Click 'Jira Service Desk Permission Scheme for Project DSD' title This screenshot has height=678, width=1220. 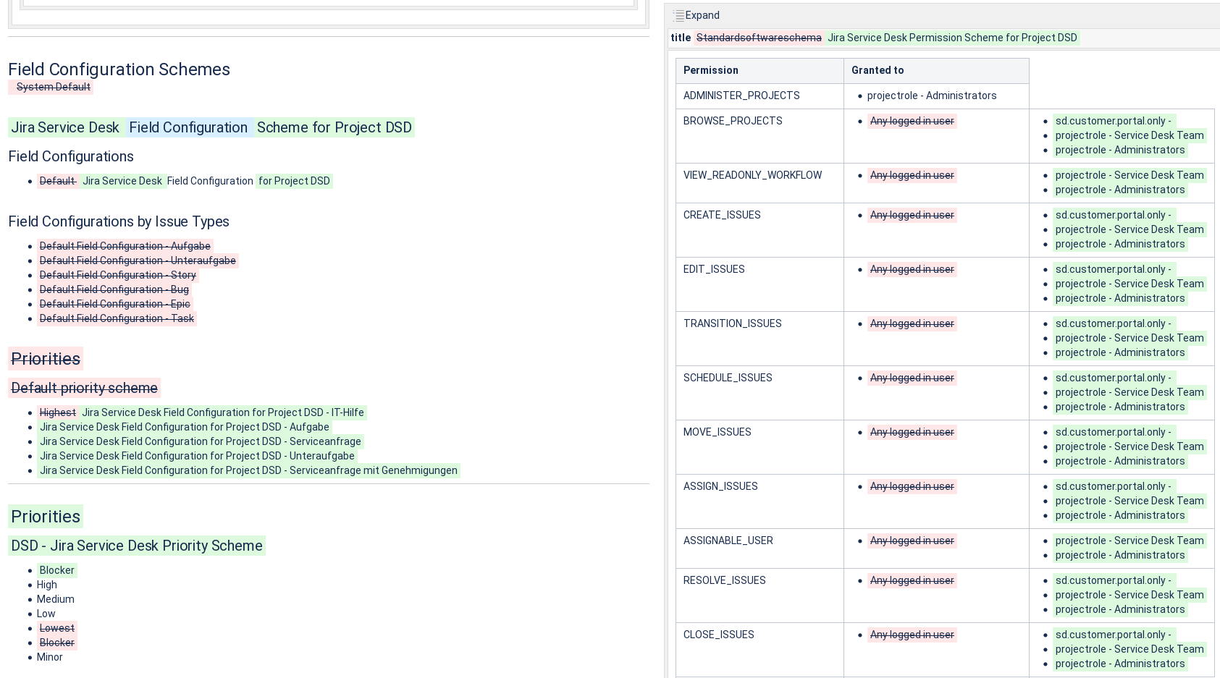952,38
